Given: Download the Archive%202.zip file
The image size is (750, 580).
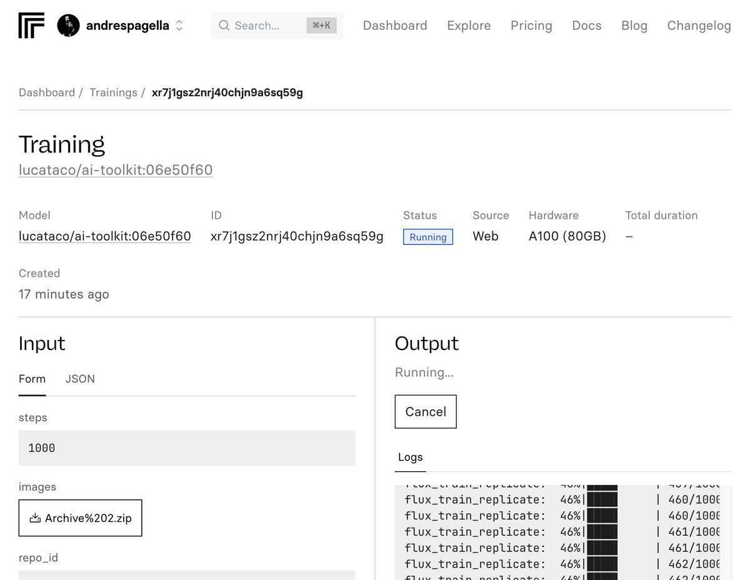Looking at the screenshot, I should pyautogui.click(x=80, y=518).
